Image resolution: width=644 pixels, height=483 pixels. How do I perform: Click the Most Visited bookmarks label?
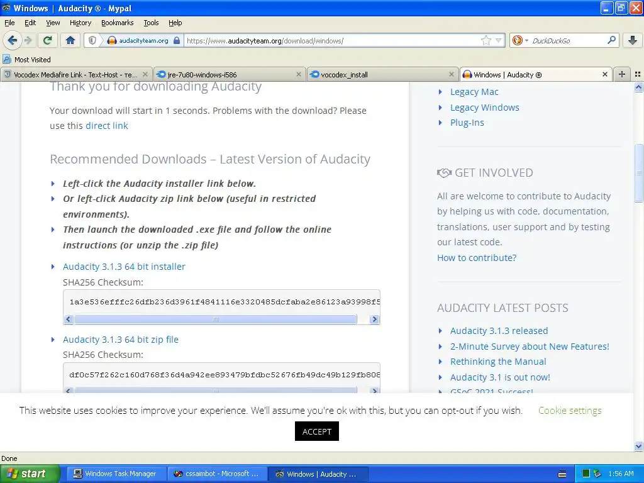[x=33, y=60]
